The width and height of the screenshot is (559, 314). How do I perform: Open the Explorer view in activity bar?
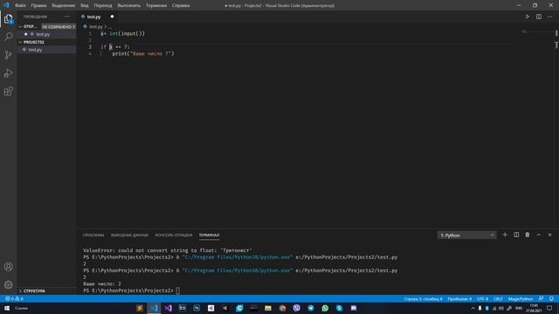[x=8, y=19]
